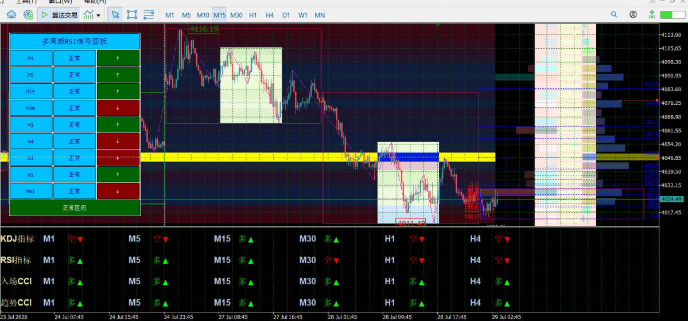Open the 帮助(H) menu
The width and height of the screenshot is (688, 321).
[x=95, y=2]
